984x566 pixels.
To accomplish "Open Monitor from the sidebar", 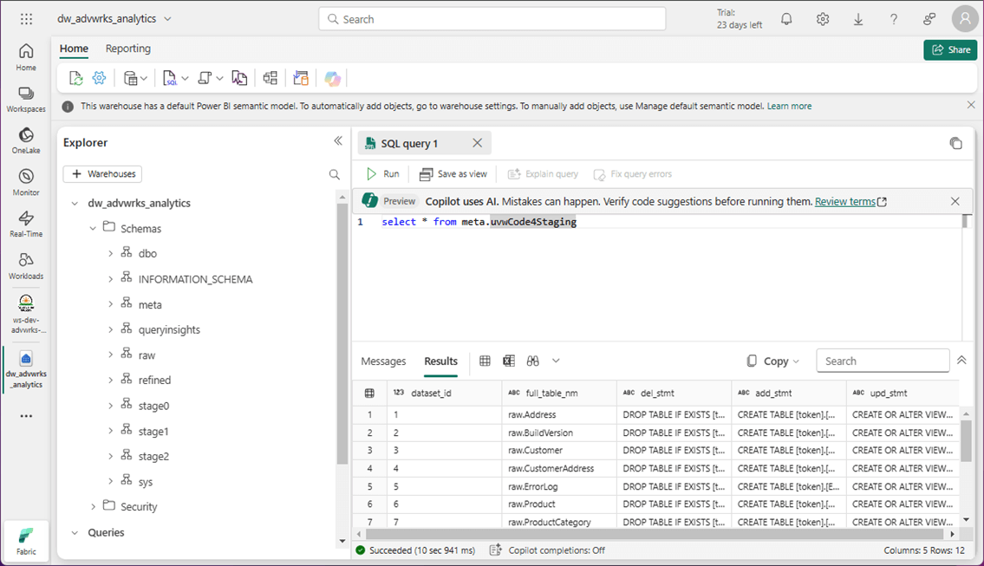I will point(26,183).
